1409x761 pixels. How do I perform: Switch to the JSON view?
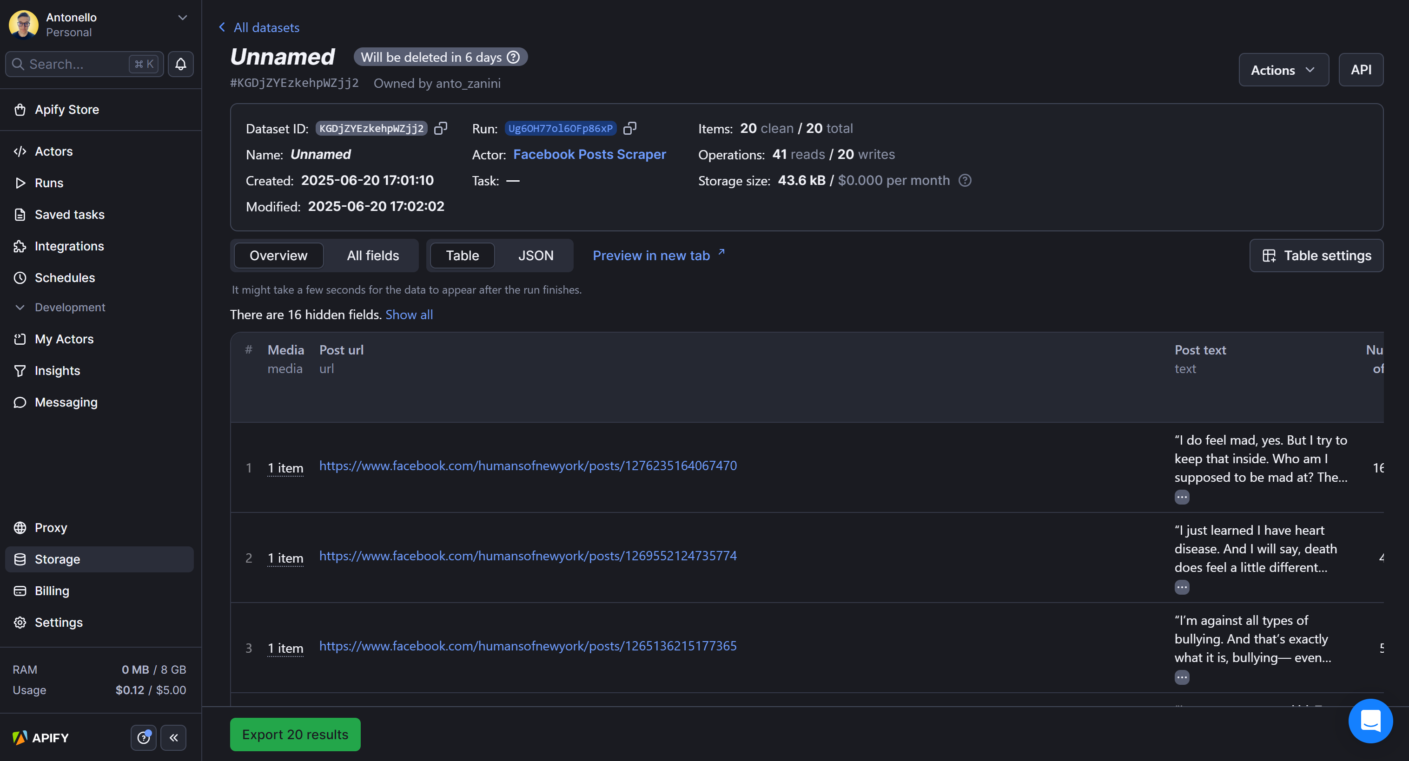(536, 256)
